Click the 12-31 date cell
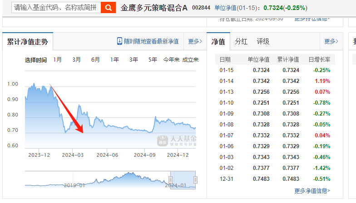Viewport: 356px width, 203px height. click(227, 179)
